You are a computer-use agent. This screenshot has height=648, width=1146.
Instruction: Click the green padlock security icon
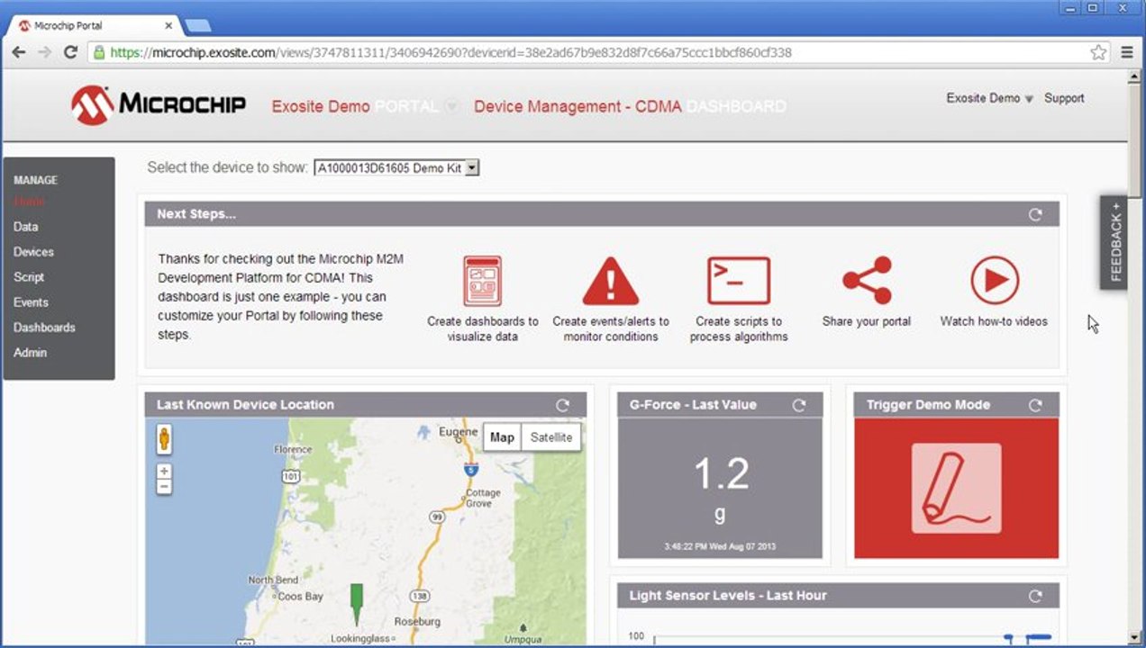[x=100, y=52]
